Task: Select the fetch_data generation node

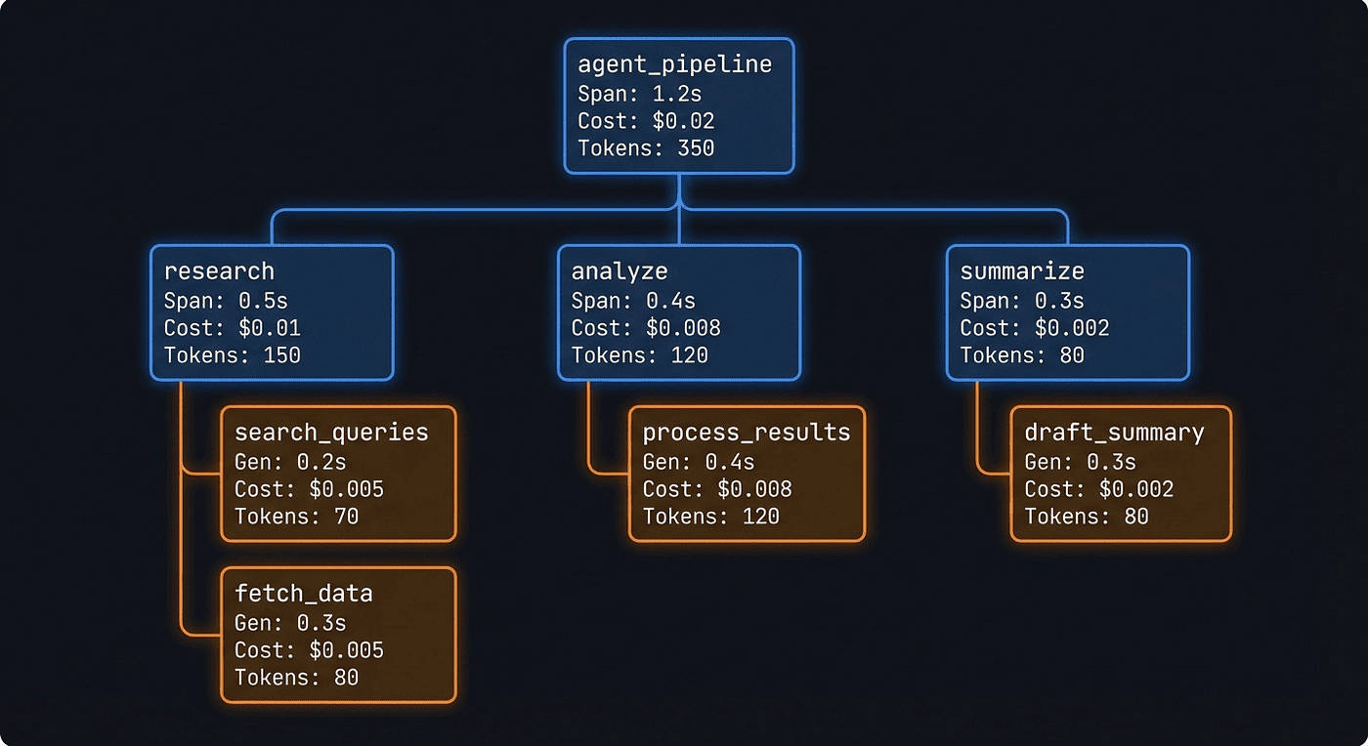Action: point(338,635)
